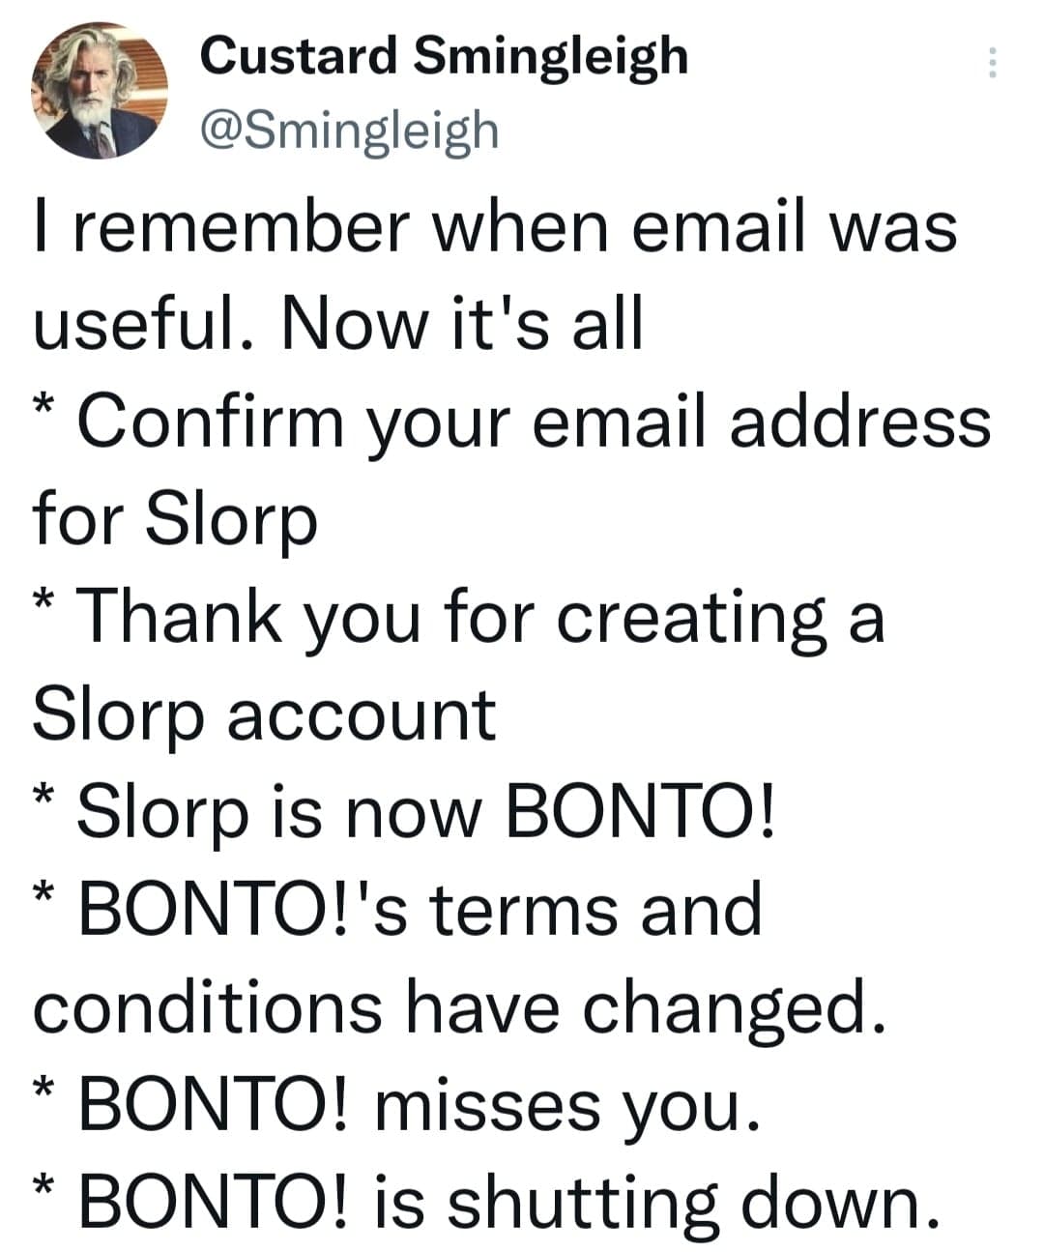
Task: Click the asterisk before "Confirm your email"
Action: (x=43, y=406)
